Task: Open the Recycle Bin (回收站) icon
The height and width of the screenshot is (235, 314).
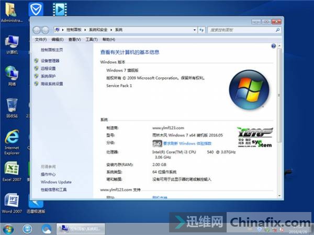Action: pos(12,108)
